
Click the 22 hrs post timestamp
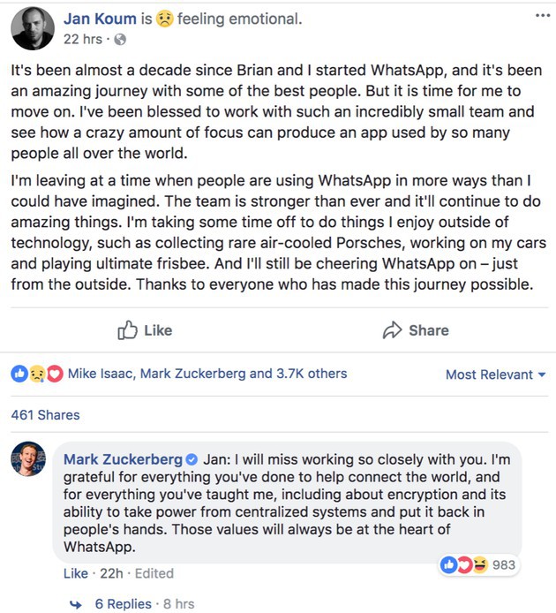[82, 39]
